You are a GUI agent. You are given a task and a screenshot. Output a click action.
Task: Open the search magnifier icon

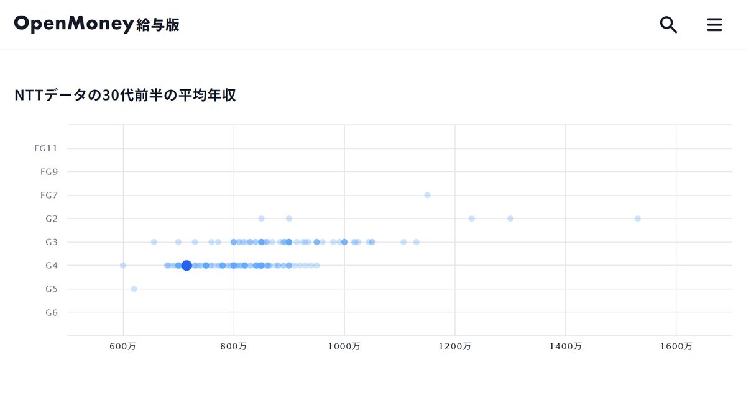(x=668, y=25)
